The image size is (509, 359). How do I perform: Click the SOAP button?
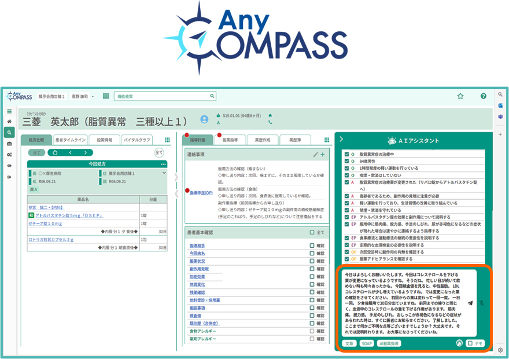[367, 343]
